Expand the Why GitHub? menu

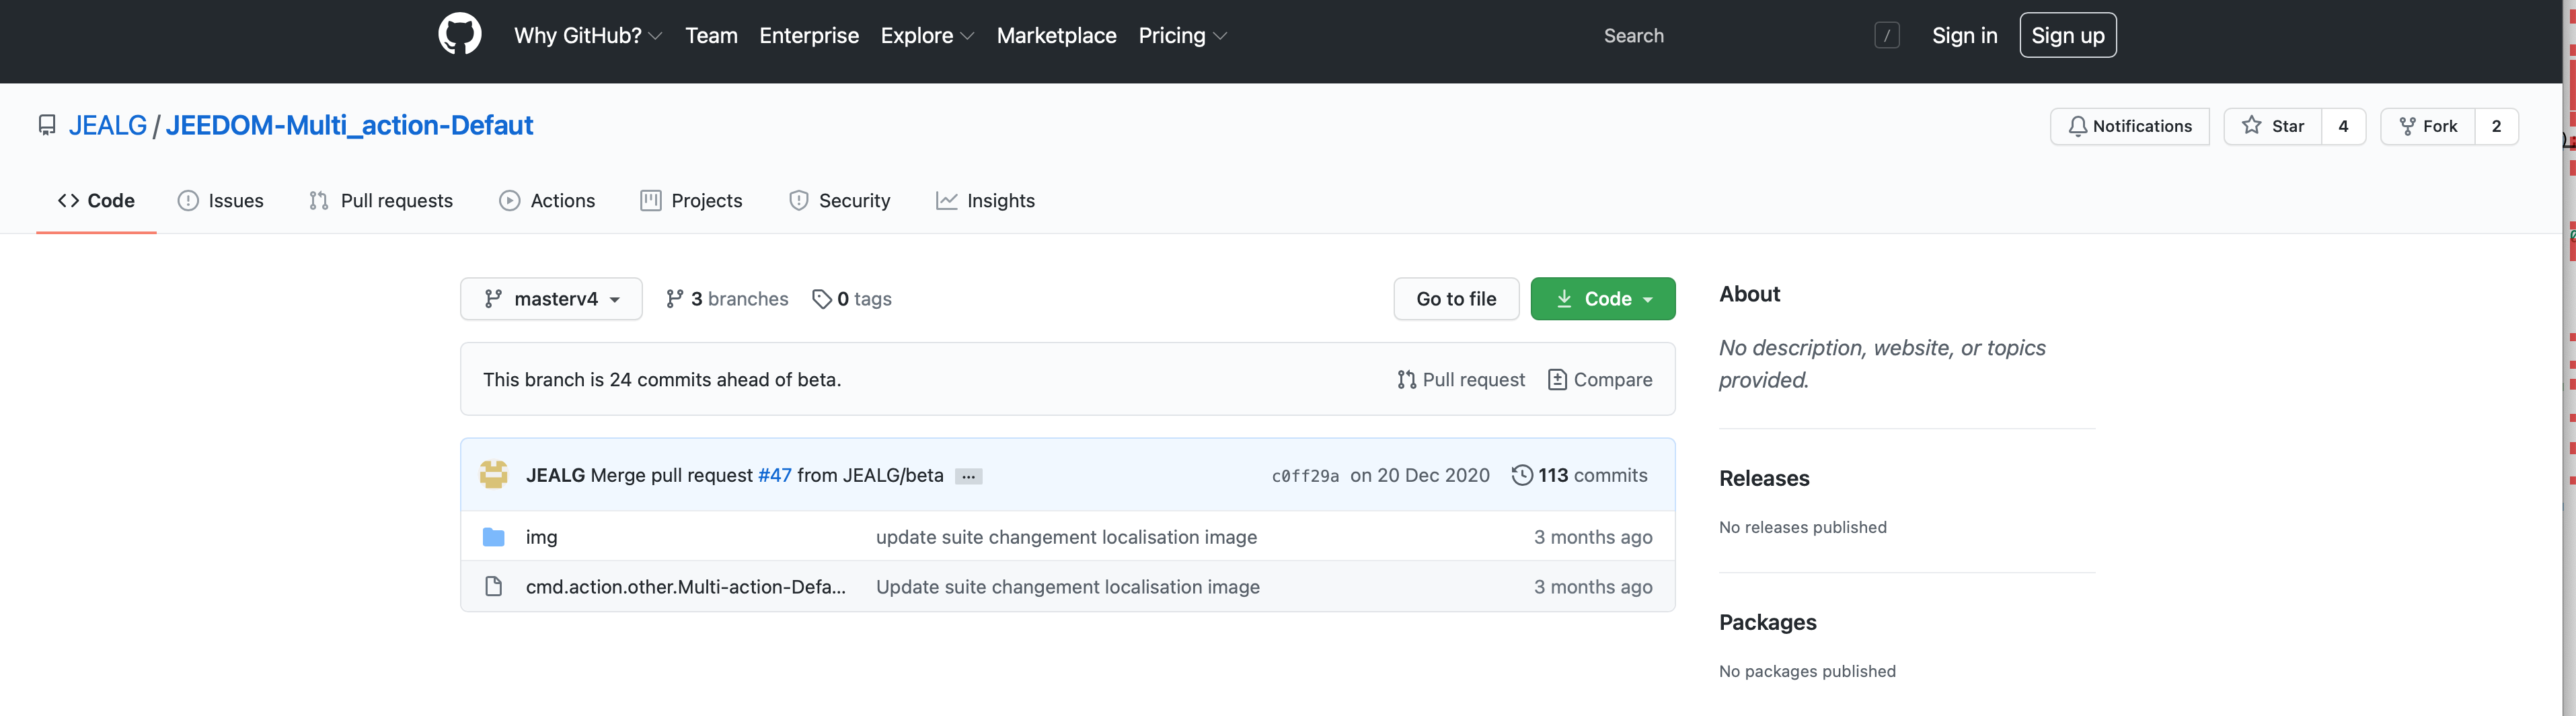(x=588, y=36)
